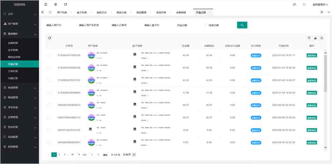Click the close icon on the 开盒记录 tab
The width and height of the screenshot is (332, 164).
click(x=210, y=12)
